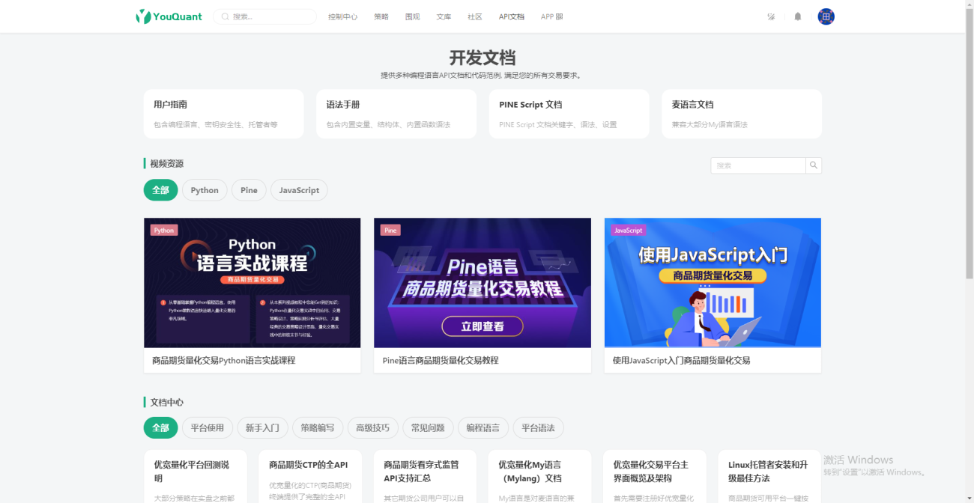Viewport: 974px width, 503px height.
Task: Open the 用户指南 documentation card
Action: 223,114
